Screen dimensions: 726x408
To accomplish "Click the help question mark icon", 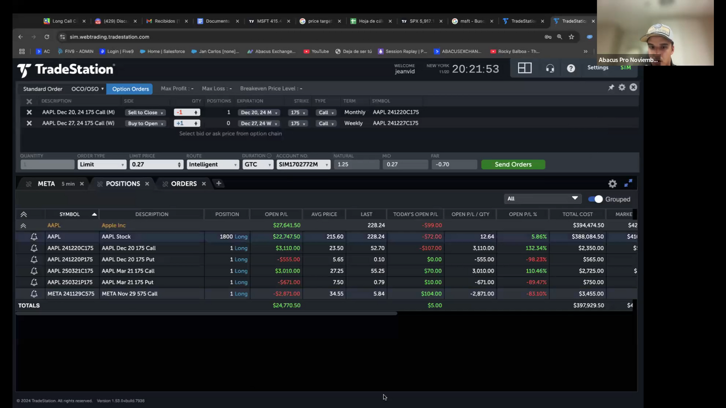I will click(571, 69).
